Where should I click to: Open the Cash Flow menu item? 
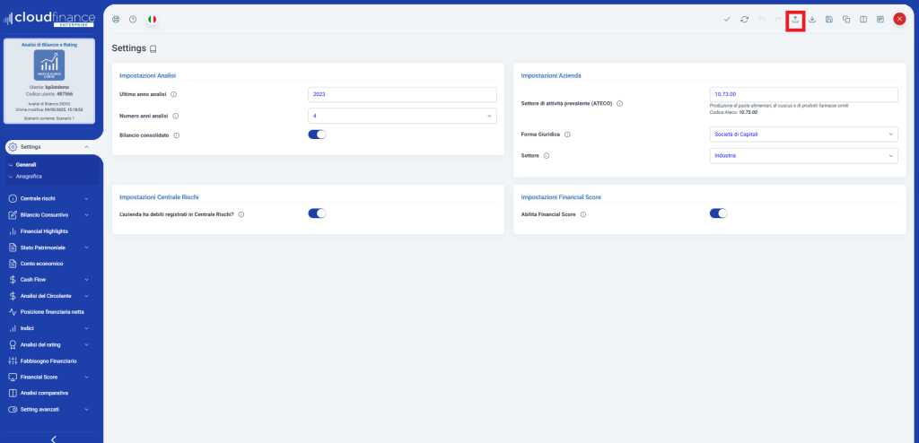pos(49,280)
